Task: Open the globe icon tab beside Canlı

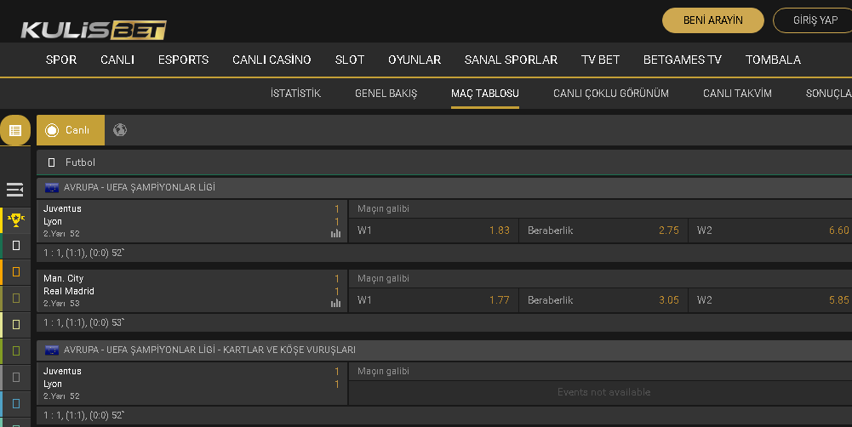Action: [120, 130]
